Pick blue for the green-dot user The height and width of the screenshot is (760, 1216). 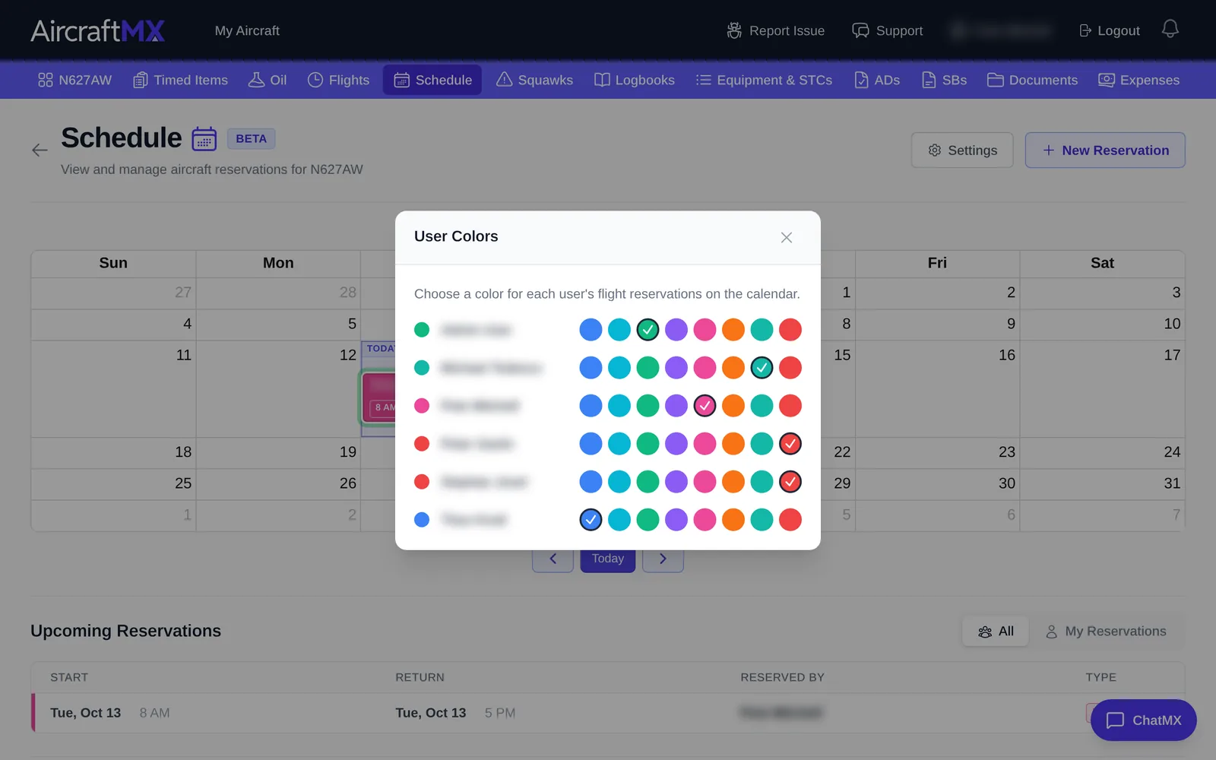pyautogui.click(x=591, y=330)
